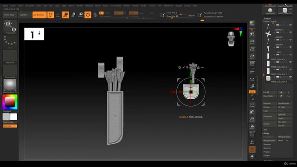This screenshot has height=167, width=297.
Task: Expand the Boolean section
Action: pyautogui.click(x=267, y=144)
